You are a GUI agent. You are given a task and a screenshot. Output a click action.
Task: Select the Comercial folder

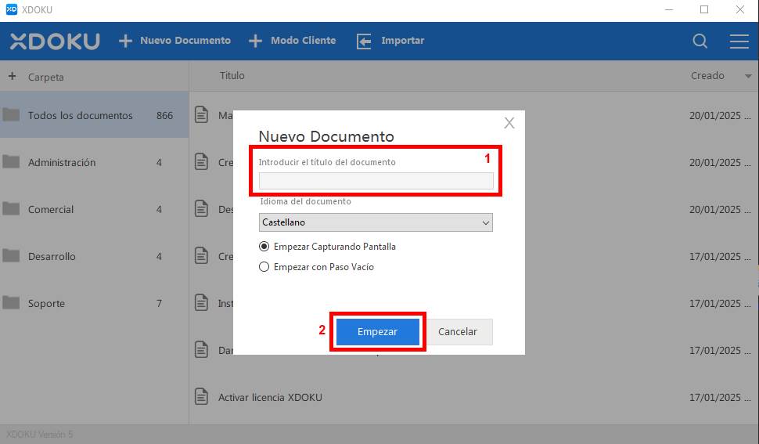click(x=95, y=208)
